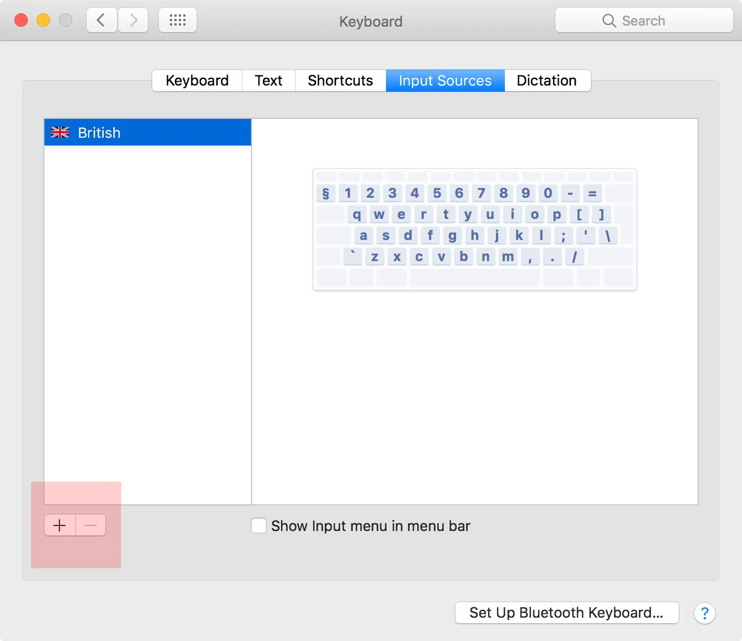Image resolution: width=742 pixels, height=641 pixels.
Task: Click the British flag icon
Action: point(60,132)
